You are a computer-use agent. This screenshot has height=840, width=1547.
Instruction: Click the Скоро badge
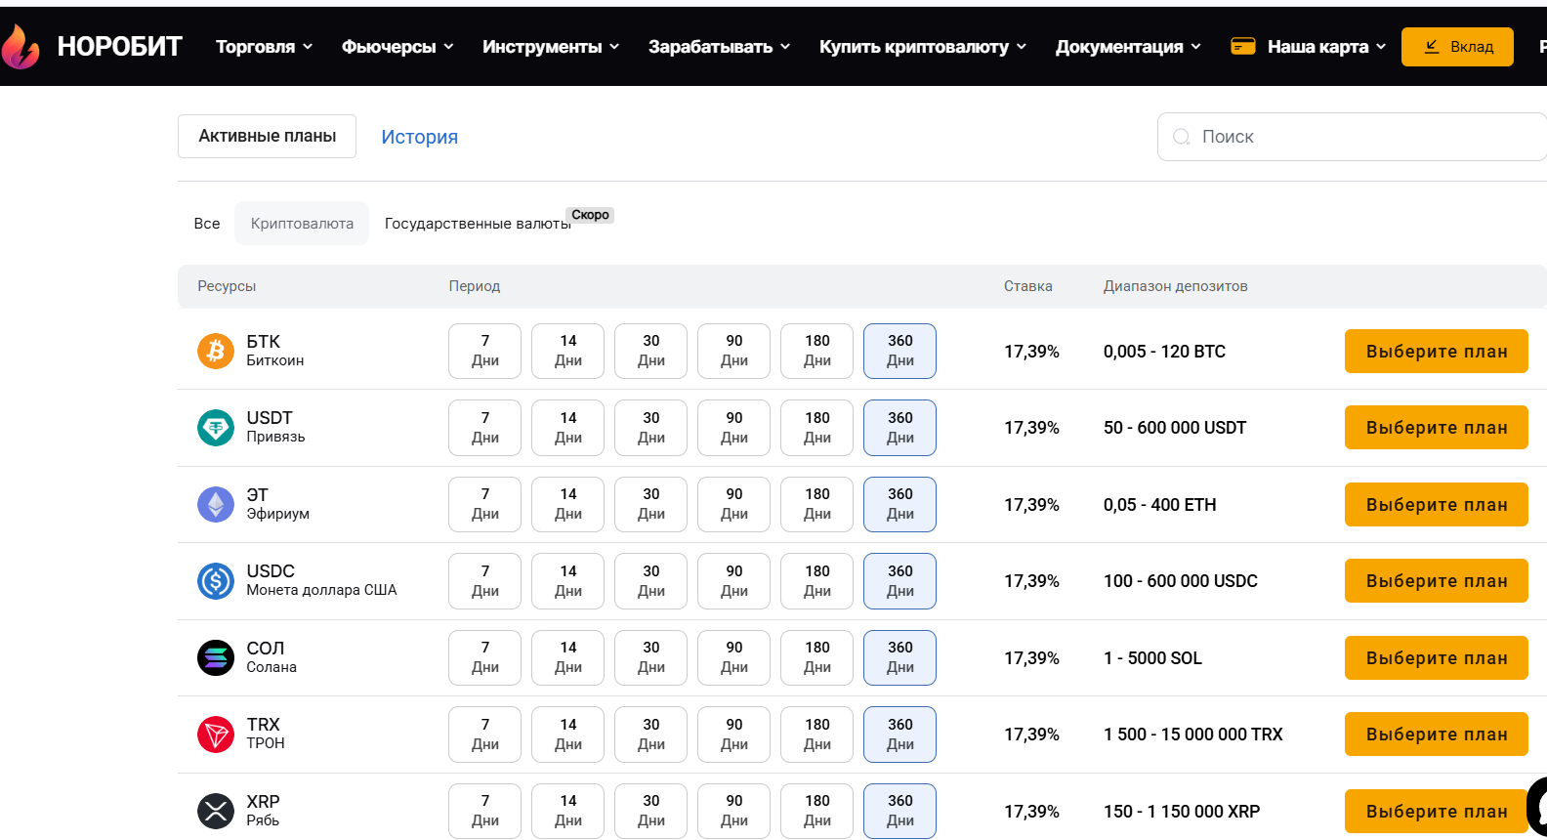pos(590,215)
